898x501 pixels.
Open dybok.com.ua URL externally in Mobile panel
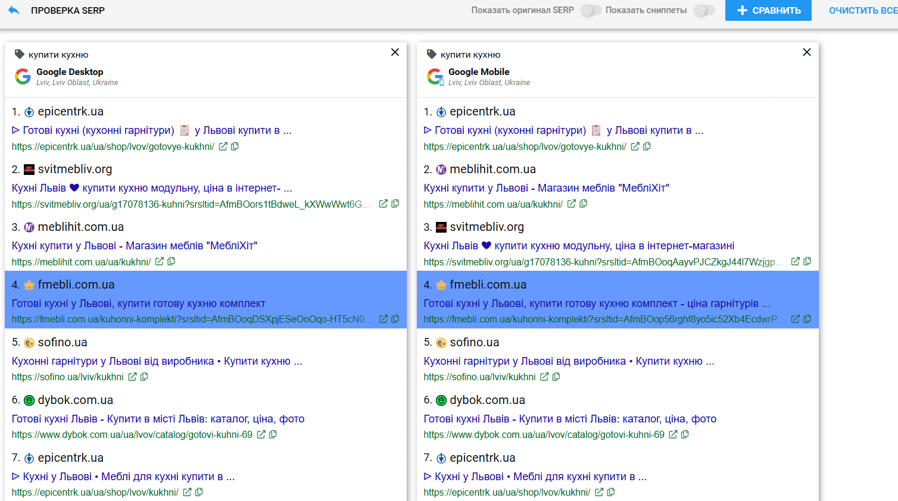(673, 434)
